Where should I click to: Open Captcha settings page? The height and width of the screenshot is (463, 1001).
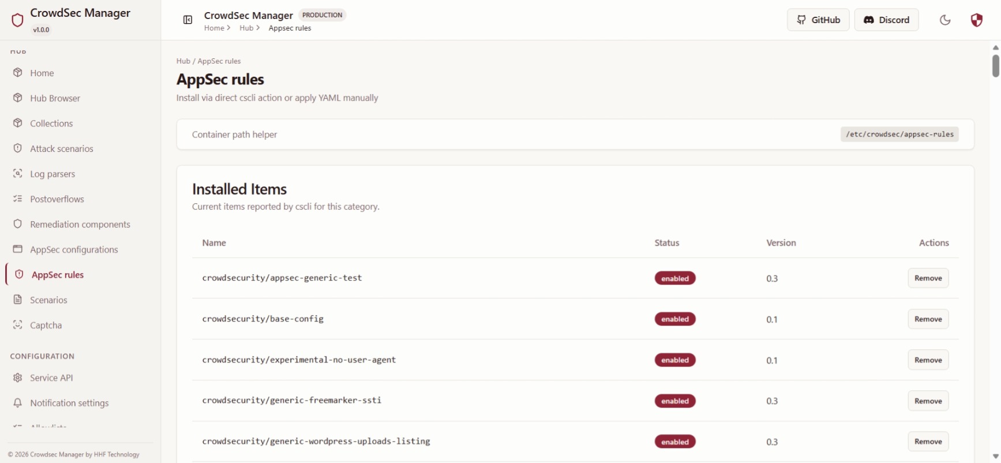tap(80, 325)
